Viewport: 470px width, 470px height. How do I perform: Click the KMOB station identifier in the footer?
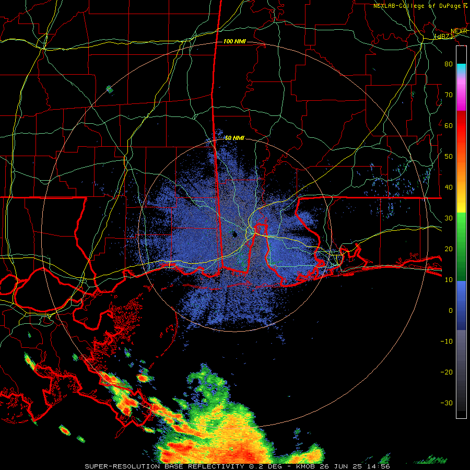click(x=306, y=466)
